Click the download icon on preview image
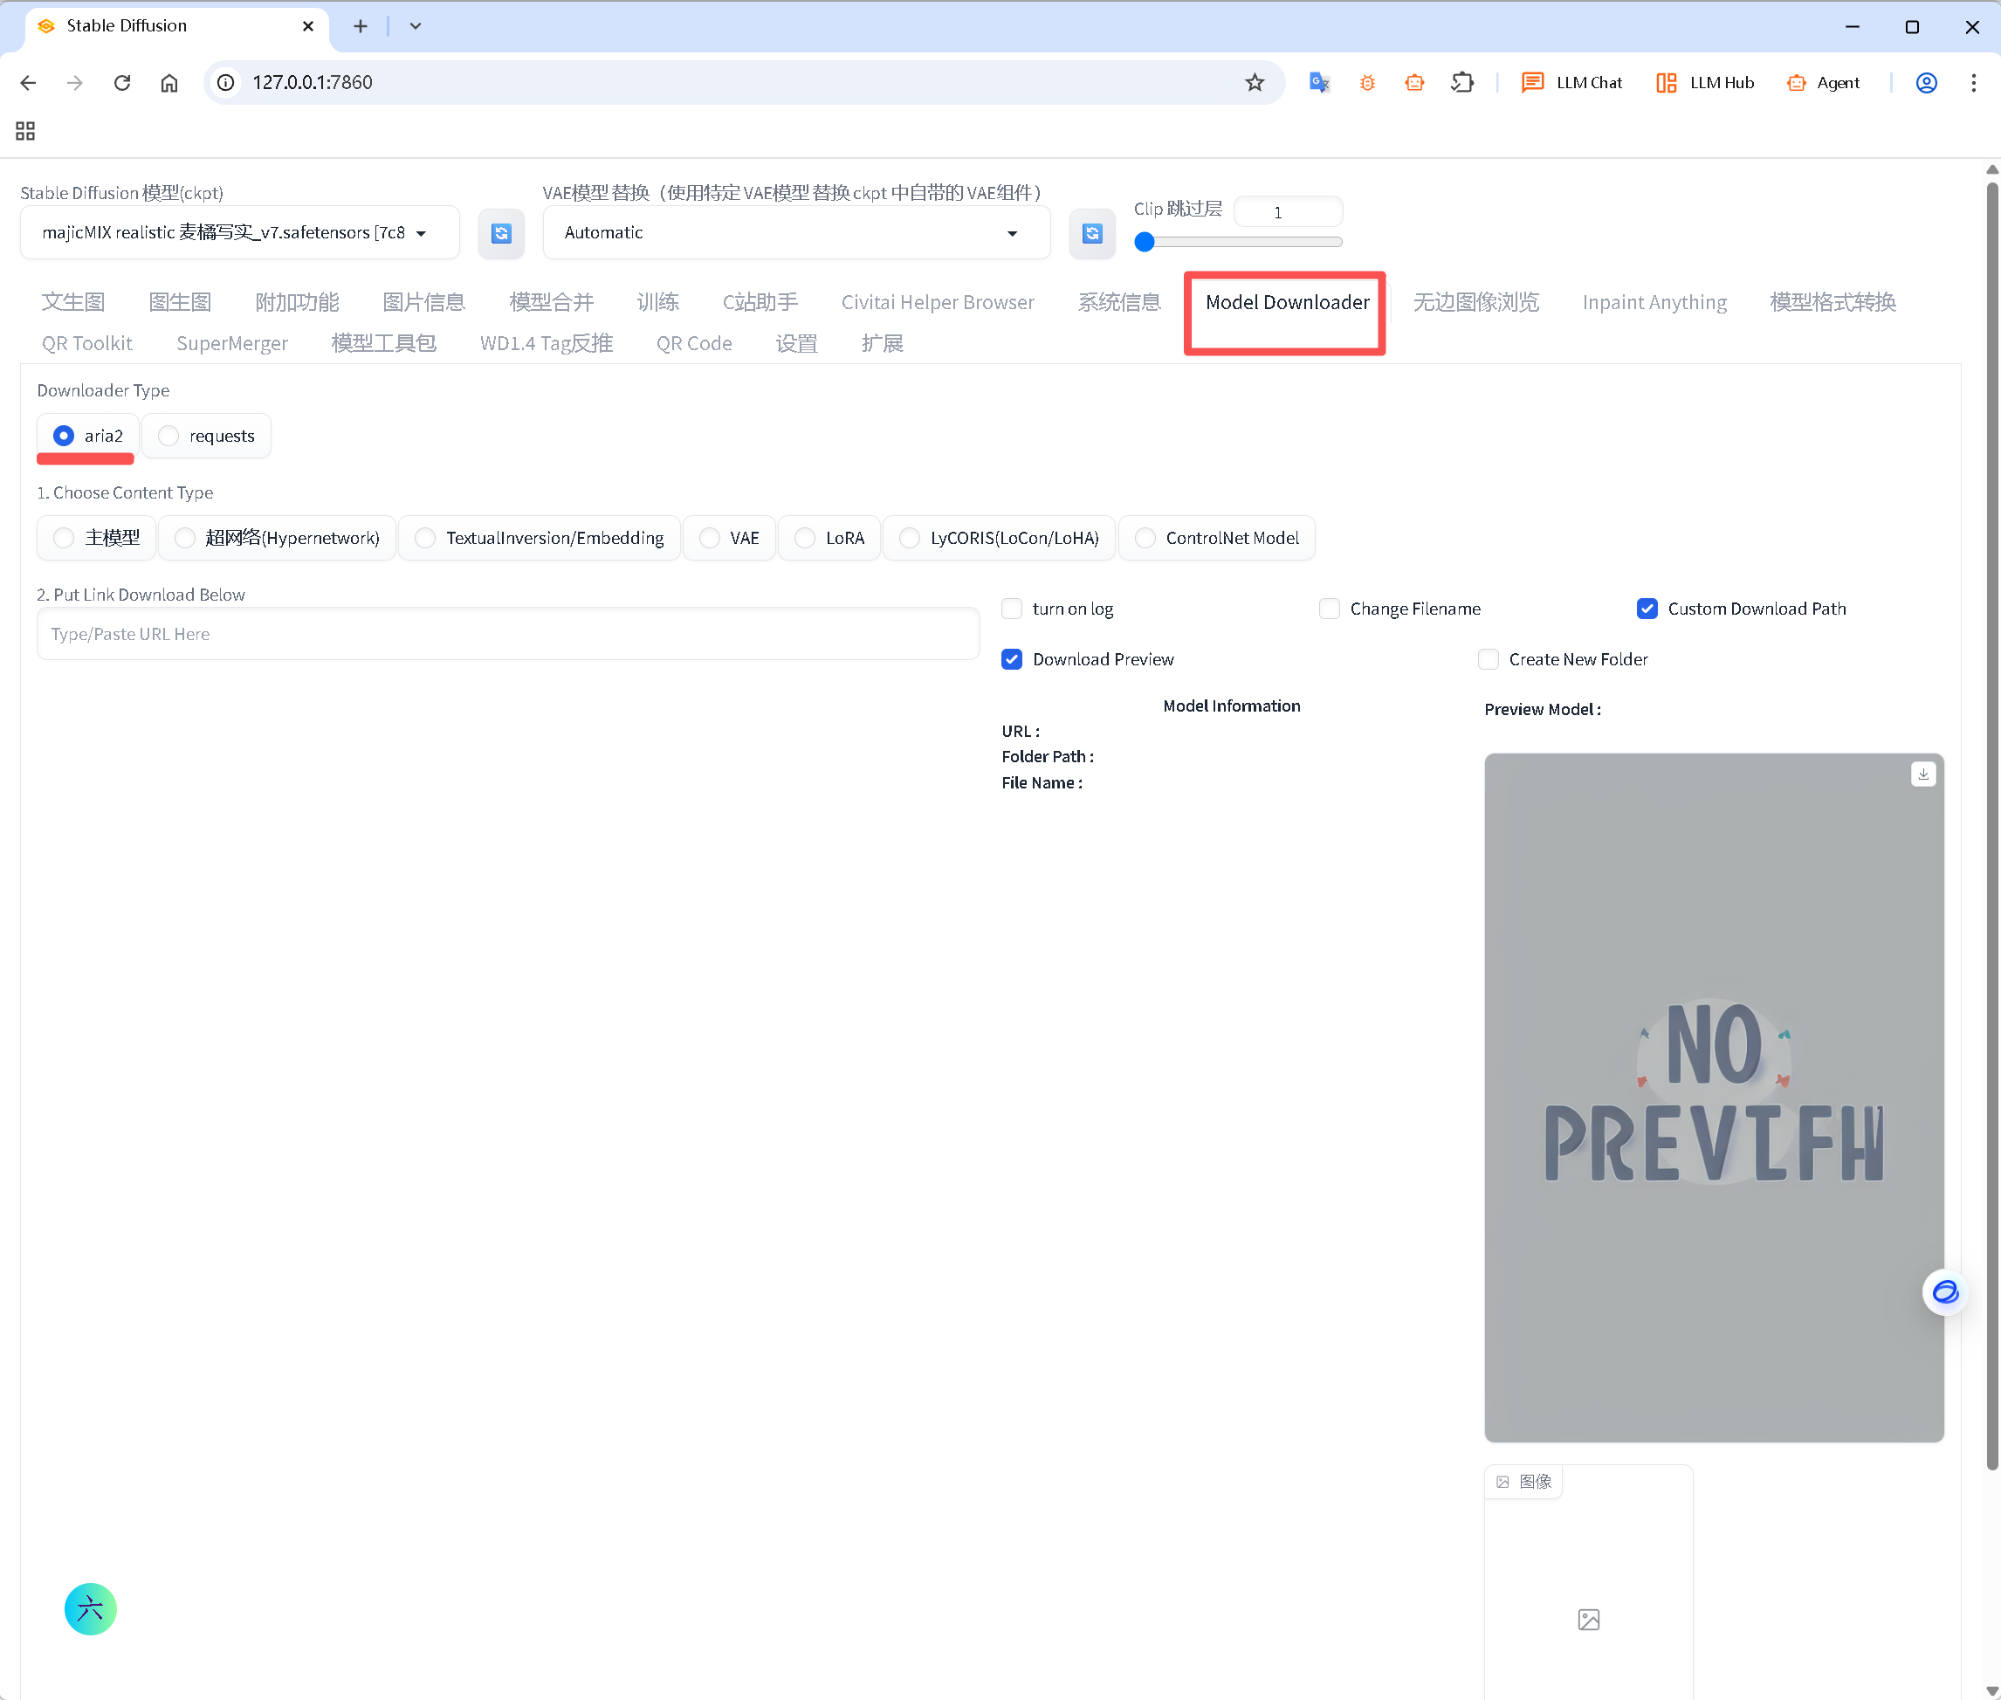This screenshot has width=2001, height=1700. point(1922,774)
